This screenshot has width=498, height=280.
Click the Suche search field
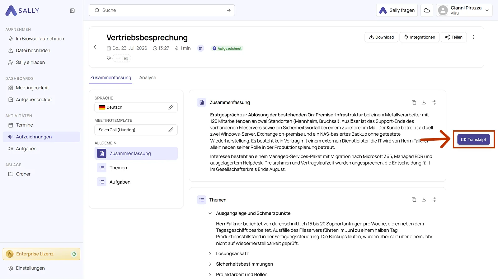pos(162,10)
